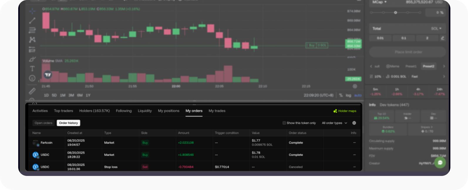Select the trend line drawing tool
The height and width of the screenshot is (190, 468).
pos(32,21)
